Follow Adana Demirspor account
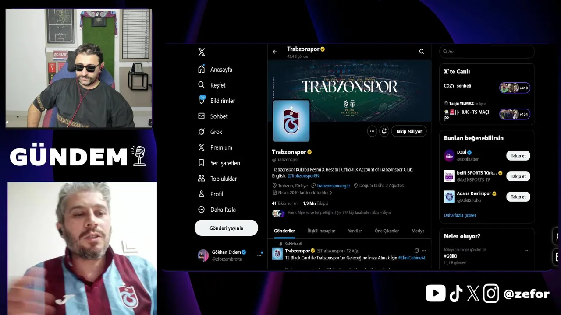 click(518, 196)
